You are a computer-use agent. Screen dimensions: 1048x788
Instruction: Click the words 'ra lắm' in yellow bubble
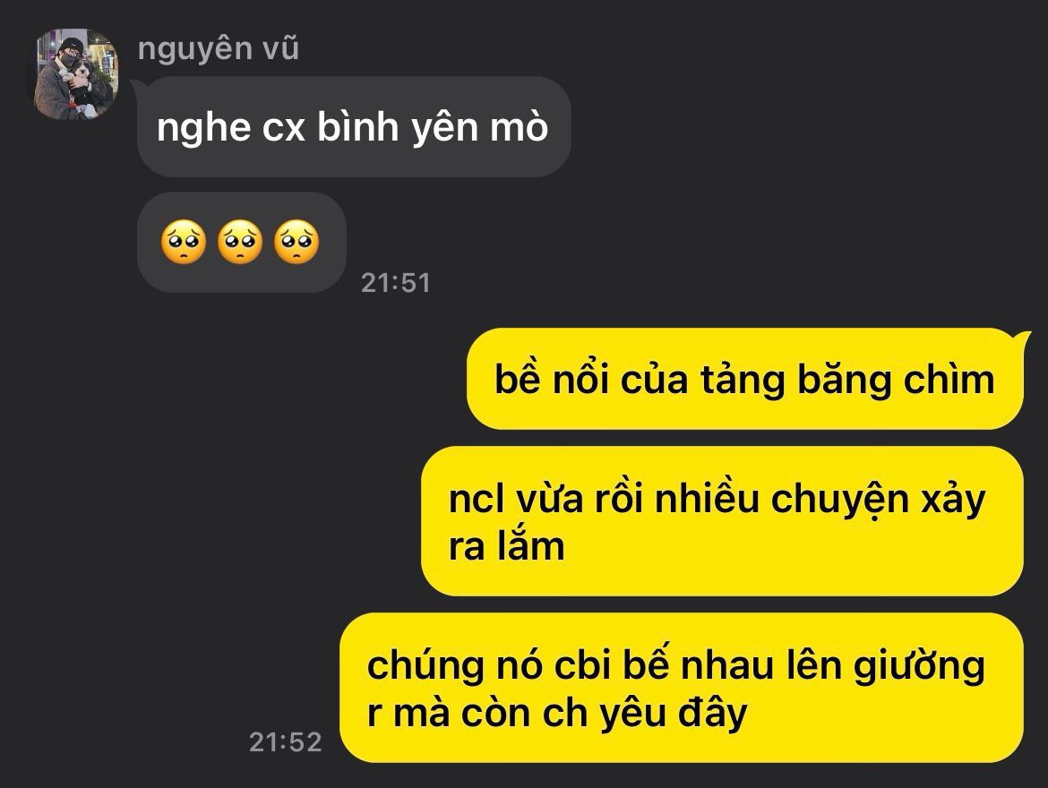point(507,546)
